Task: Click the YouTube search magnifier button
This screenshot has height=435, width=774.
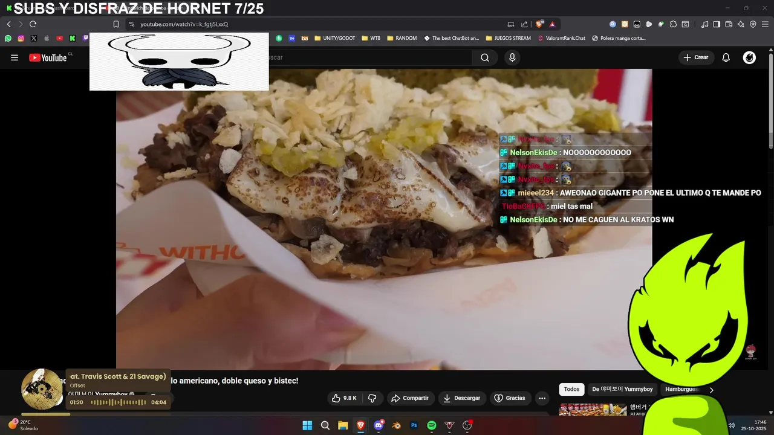Action: click(x=485, y=57)
